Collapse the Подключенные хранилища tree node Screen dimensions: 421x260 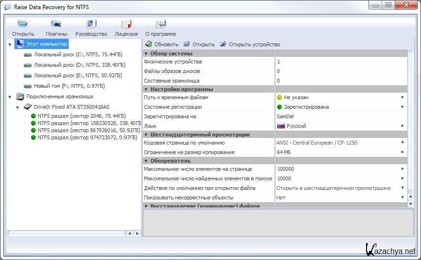10,97
